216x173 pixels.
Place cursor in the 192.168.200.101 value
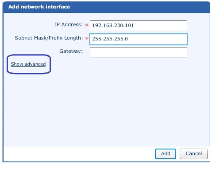coord(113,25)
